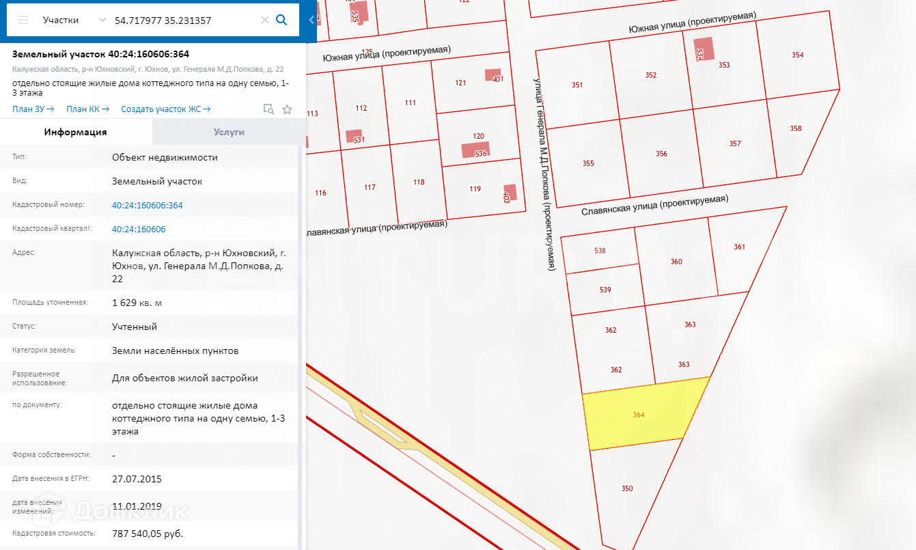Click the building 534 on parcel 353
The height and width of the screenshot is (550, 916).
704,49
